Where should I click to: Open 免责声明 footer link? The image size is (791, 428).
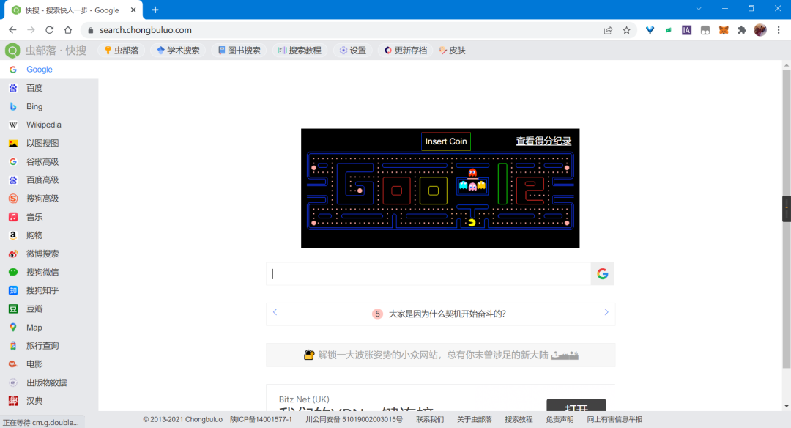tap(560, 420)
